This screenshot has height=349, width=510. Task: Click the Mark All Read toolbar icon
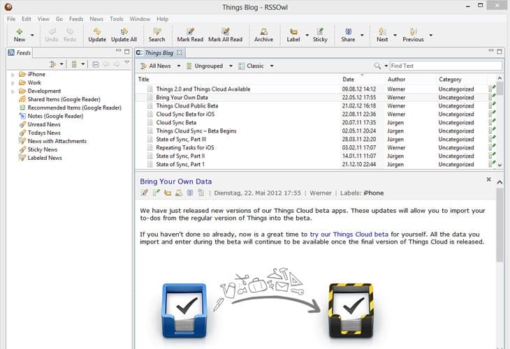tap(226, 35)
